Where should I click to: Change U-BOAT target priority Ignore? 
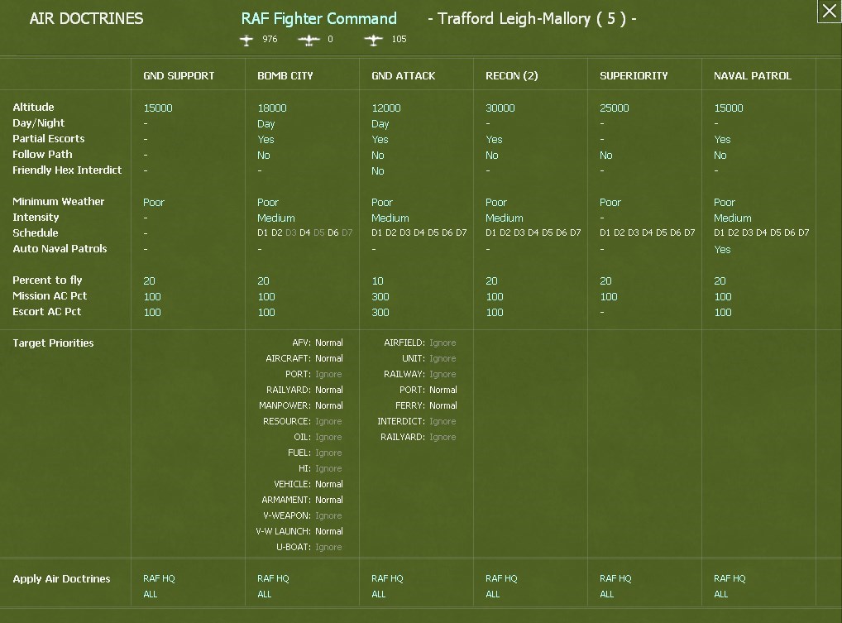point(328,547)
